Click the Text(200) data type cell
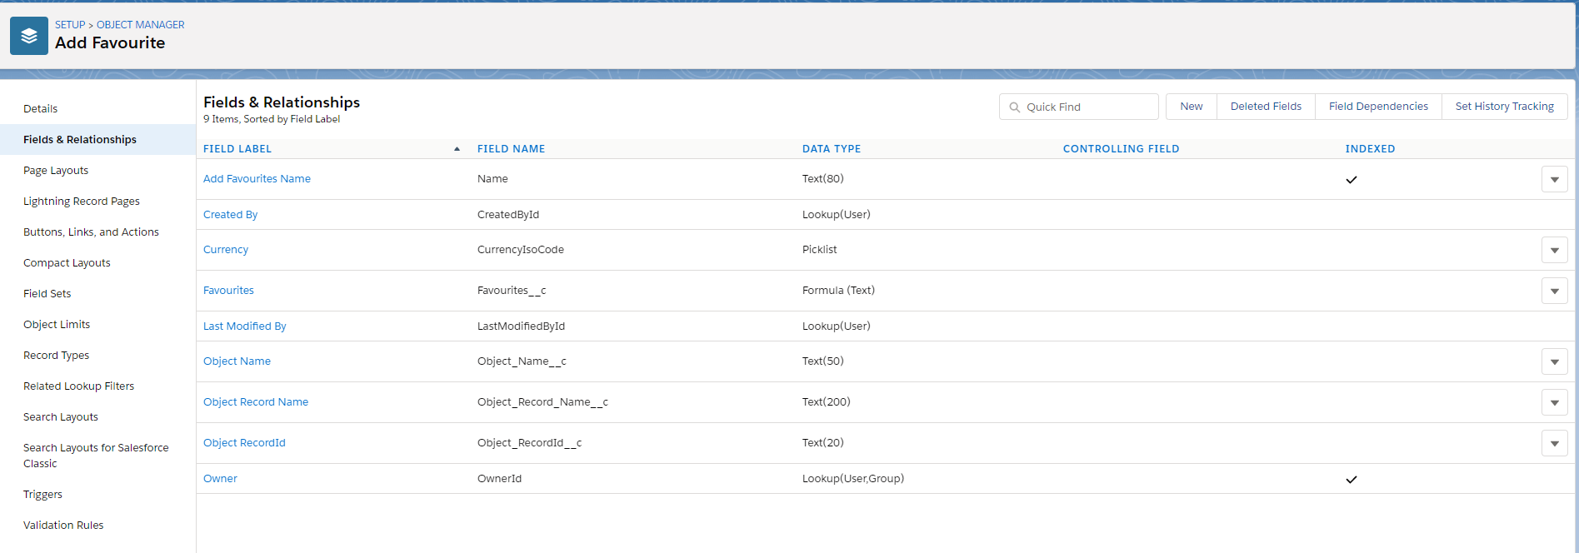This screenshot has width=1579, height=553. coord(827,402)
